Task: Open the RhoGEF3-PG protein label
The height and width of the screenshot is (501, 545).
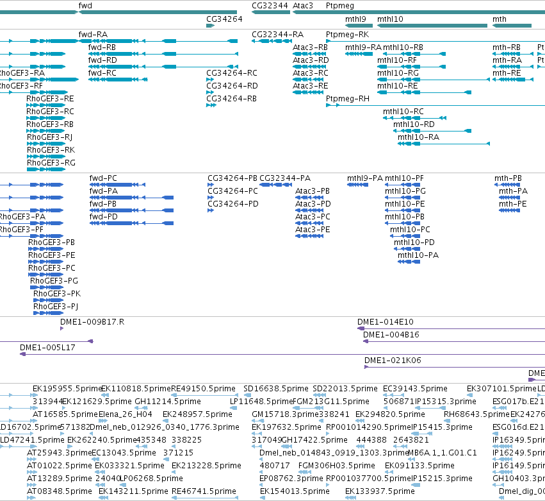Action: point(54,282)
